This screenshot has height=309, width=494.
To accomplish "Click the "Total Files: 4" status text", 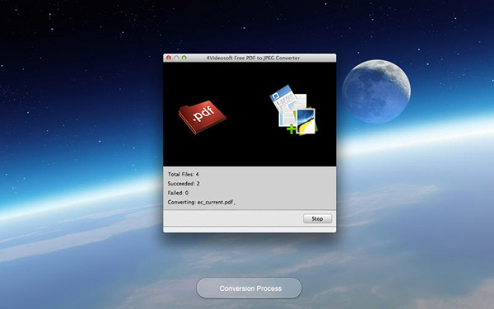I will click(x=183, y=174).
